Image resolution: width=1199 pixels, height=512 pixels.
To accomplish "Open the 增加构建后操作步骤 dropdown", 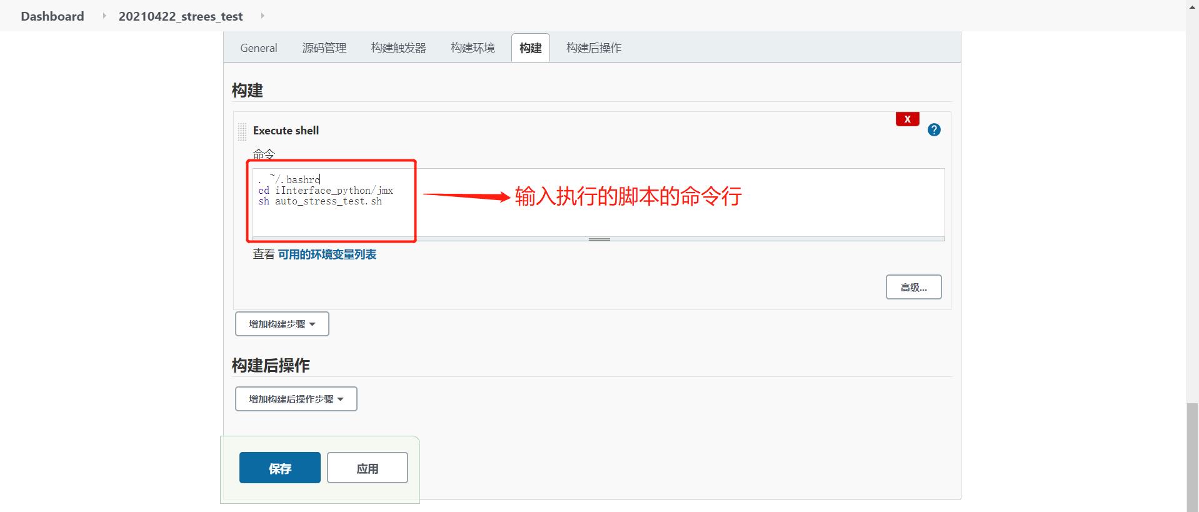I will (x=296, y=399).
